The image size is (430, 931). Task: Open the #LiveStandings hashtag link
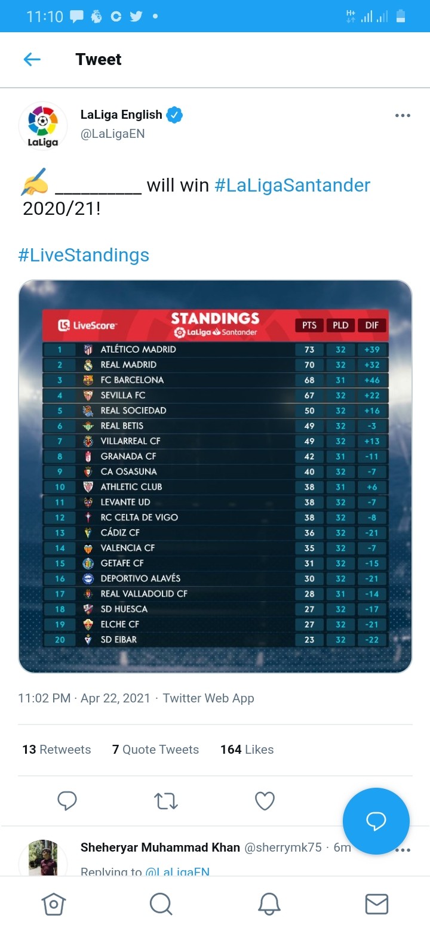[84, 255]
